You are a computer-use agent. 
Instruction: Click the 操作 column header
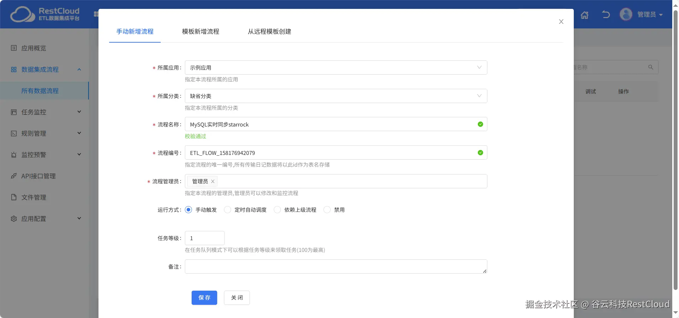(623, 91)
